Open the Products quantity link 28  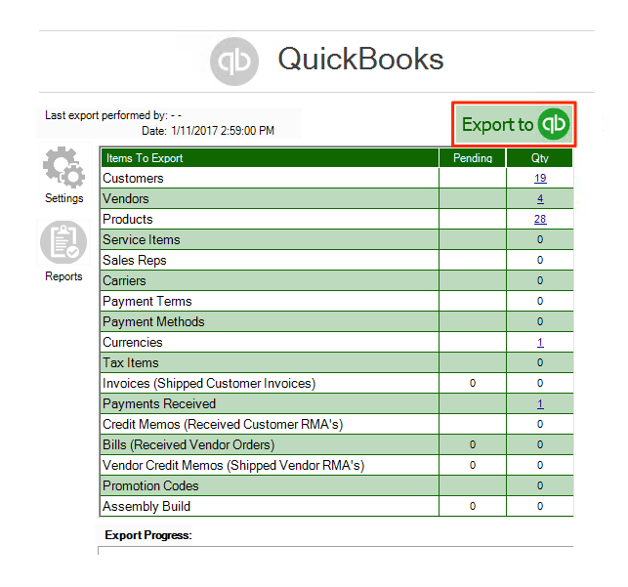click(x=540, y=219)
